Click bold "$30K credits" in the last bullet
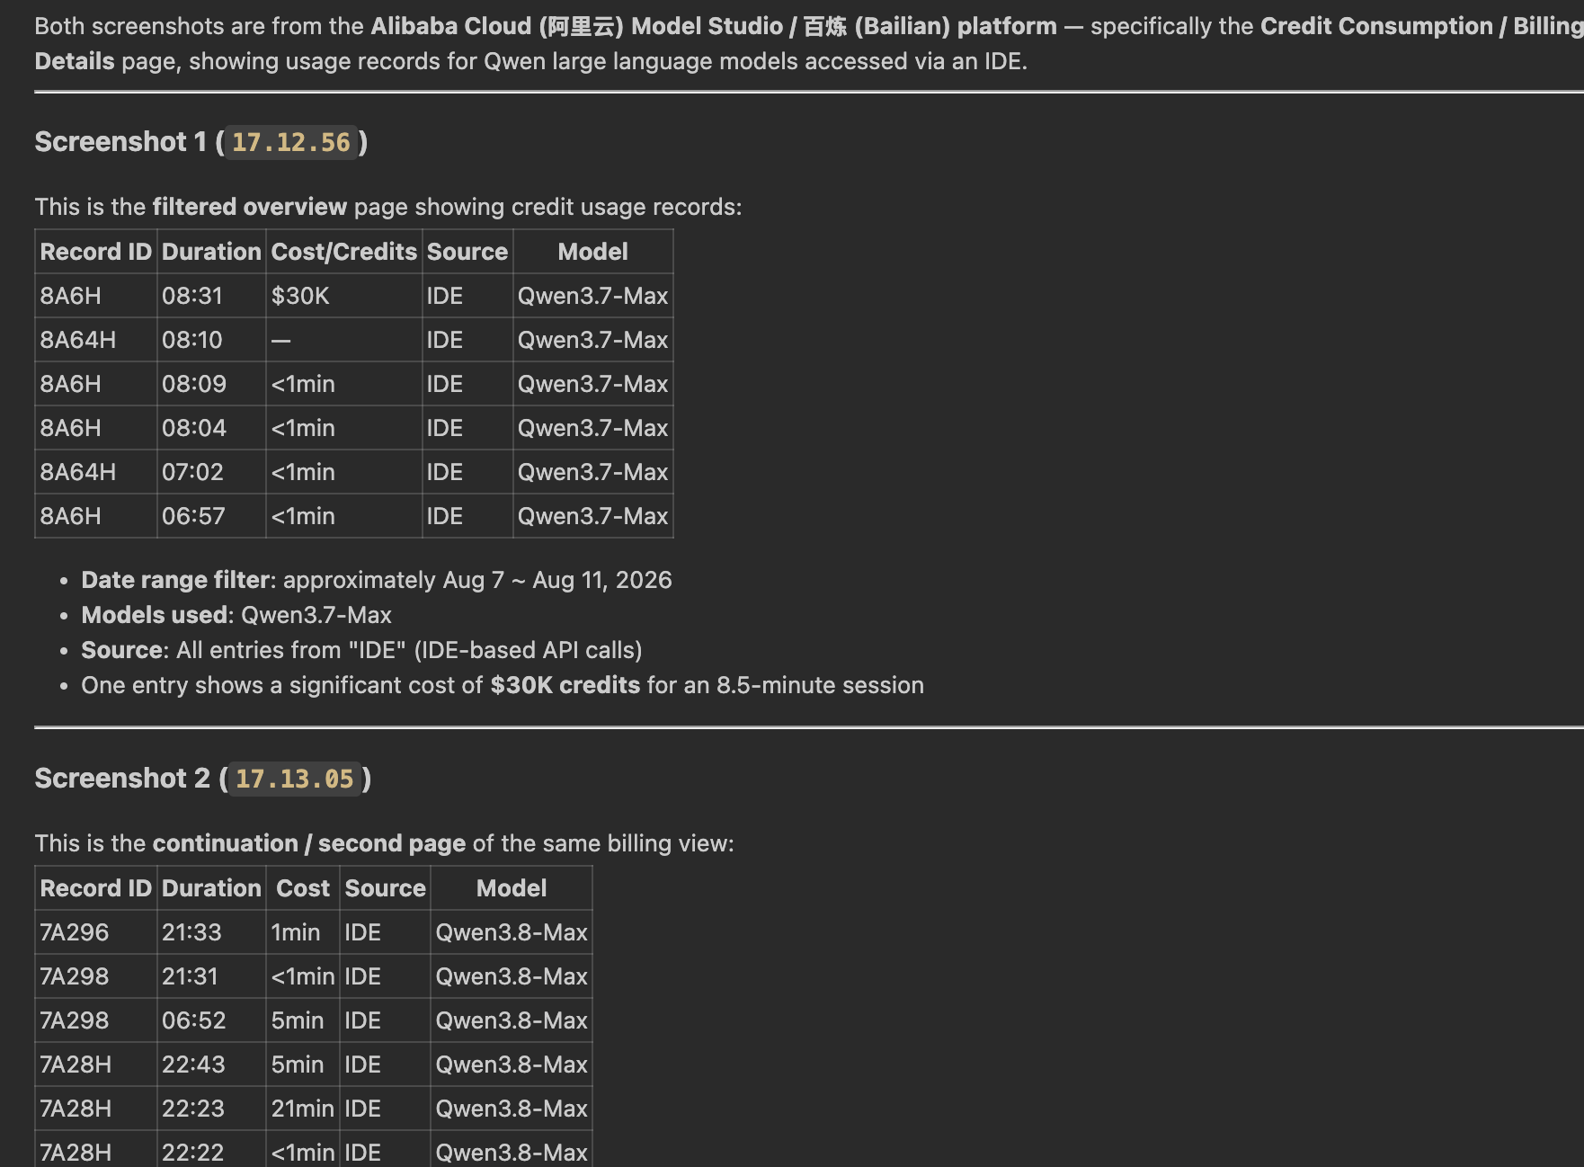Image resolution: width=1584 pixels, height=1167 pixels. coord(565,685)
